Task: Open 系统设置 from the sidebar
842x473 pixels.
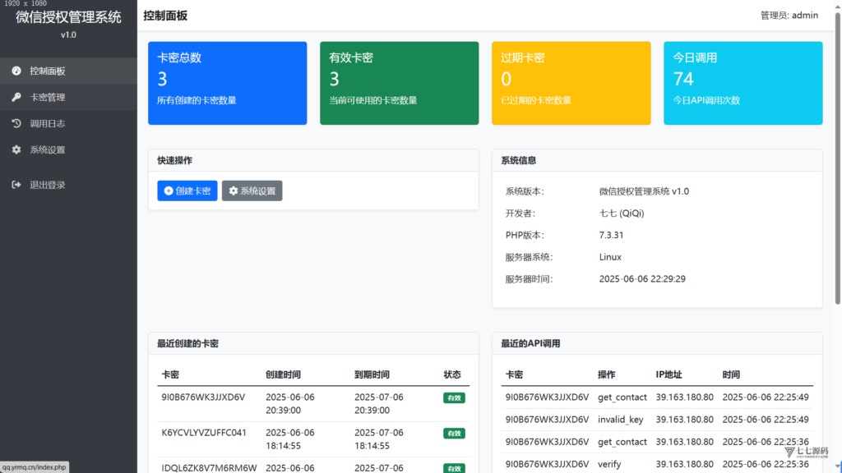Action: pyautogui.click(x=69, y=149)
